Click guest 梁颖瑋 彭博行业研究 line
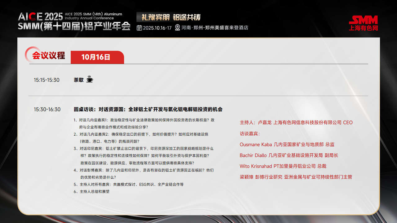This screenshot has height=223, width=397. (296, 177)
